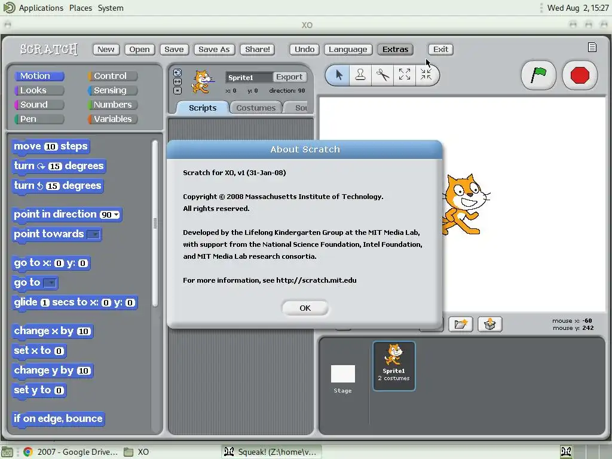
Task: Click the change y by 10 block
Action: pos(53,371)
